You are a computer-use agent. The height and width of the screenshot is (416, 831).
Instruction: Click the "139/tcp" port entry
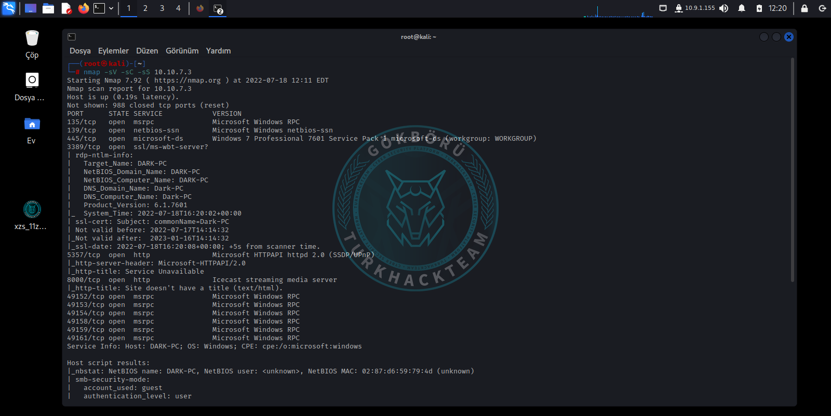(82, 130)
